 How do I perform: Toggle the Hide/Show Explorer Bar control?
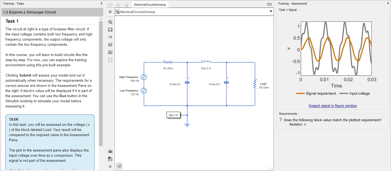[110, 12]
